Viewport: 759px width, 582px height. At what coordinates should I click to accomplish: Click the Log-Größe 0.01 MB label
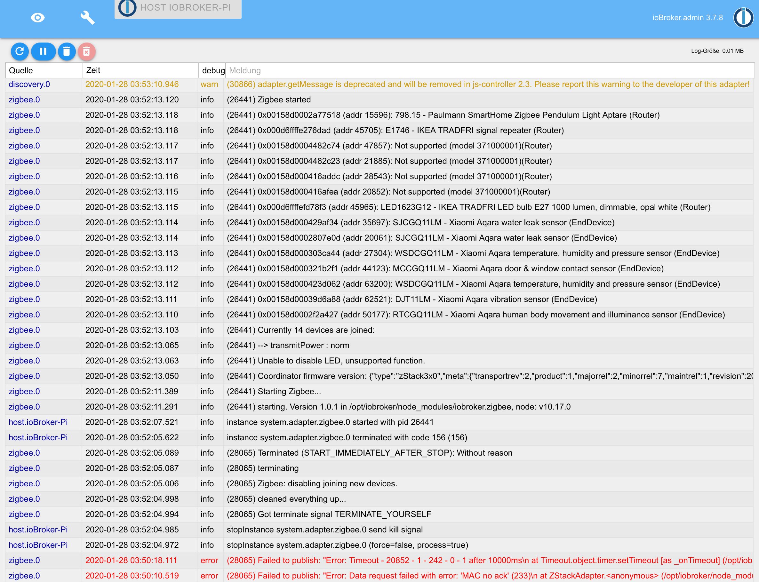(x=717, y=51)
